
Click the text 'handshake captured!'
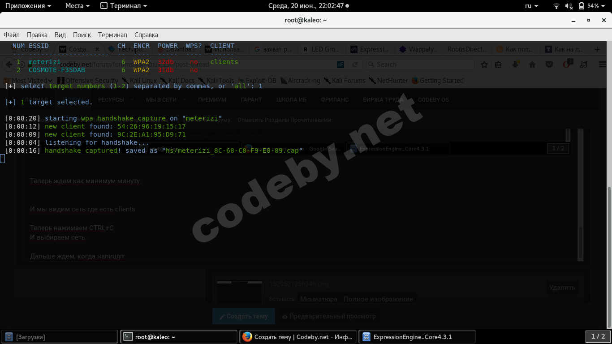click(83, 150)
